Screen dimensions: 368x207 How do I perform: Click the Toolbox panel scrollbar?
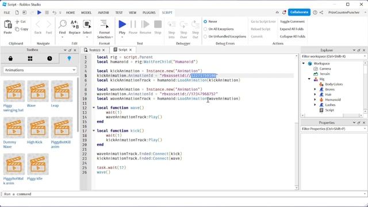click(78, 105)
